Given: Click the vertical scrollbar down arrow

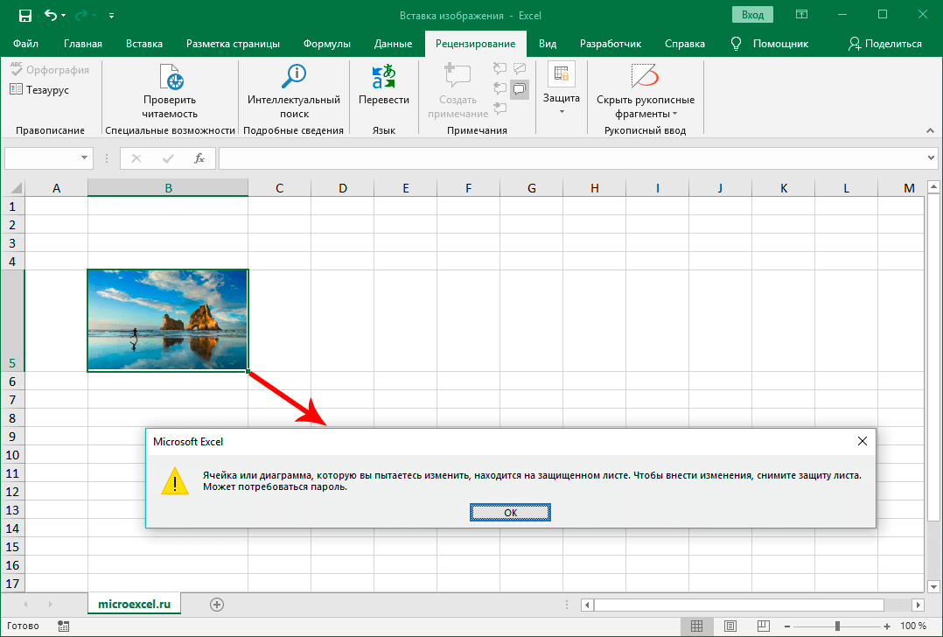Looking at the screenshot, I should coord(933,586).
